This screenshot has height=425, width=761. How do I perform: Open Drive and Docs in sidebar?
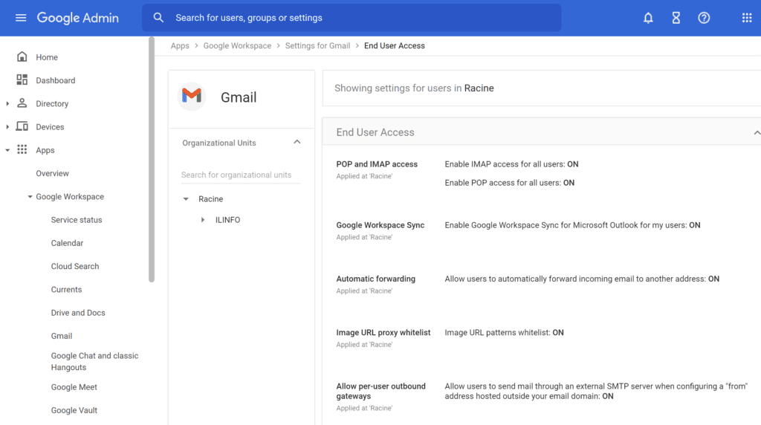pyautogui.click(x=78, y=313)
